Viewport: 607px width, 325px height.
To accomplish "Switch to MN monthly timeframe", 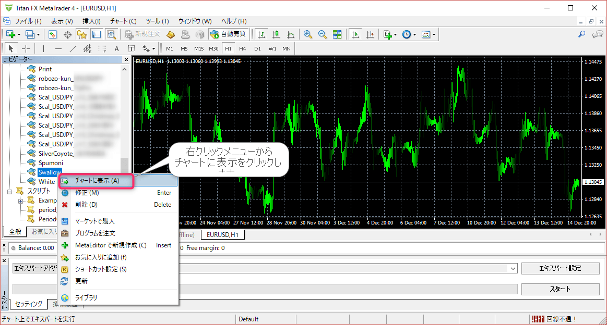I will click(x=287, y=48).
